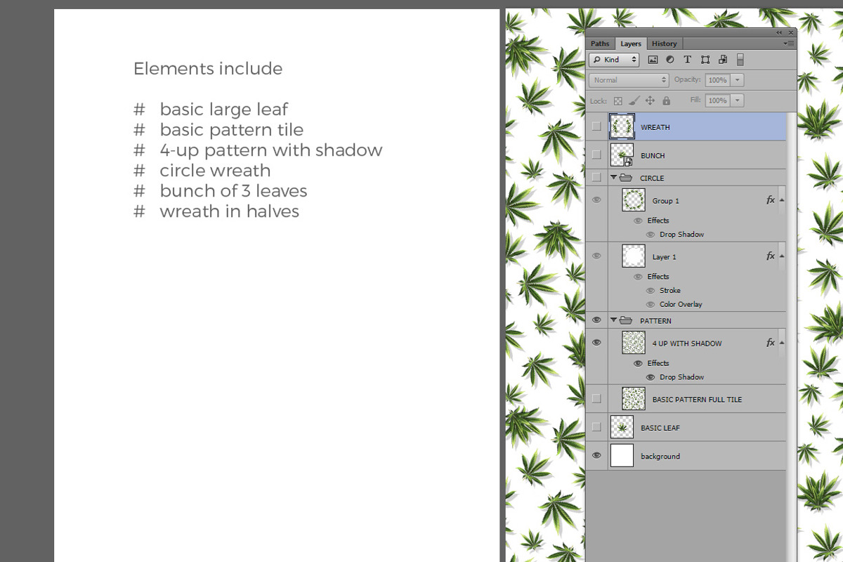Click the PATTERN group folder icon
Screen dimensions: 843x562
(x=626, y=320)
